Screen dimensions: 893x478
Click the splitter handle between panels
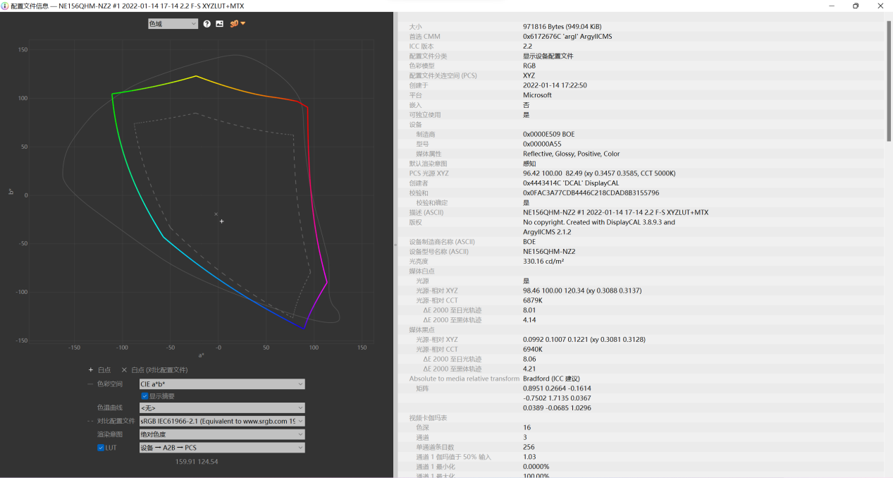(x=395, y=245)
